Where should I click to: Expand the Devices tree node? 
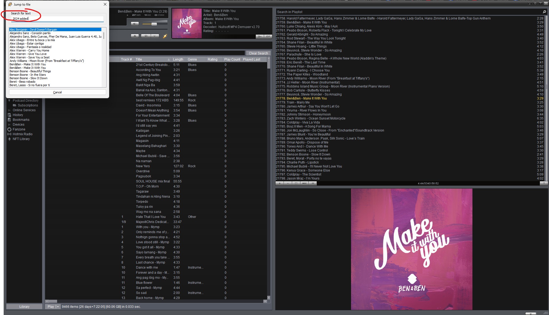9,125
